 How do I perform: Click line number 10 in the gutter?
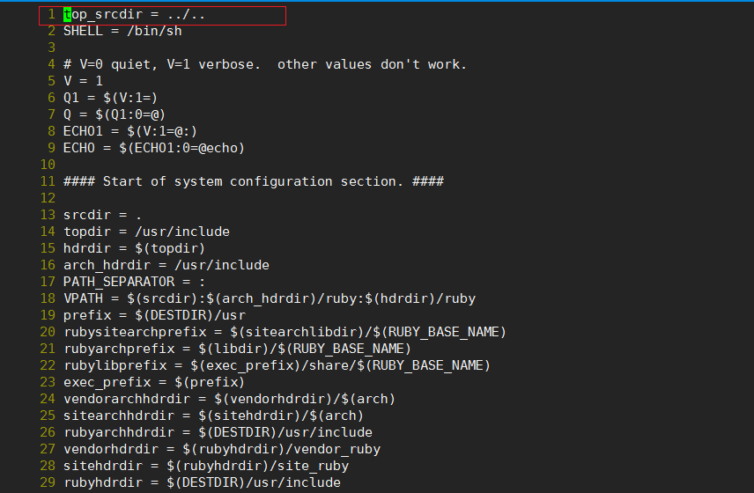48,165
